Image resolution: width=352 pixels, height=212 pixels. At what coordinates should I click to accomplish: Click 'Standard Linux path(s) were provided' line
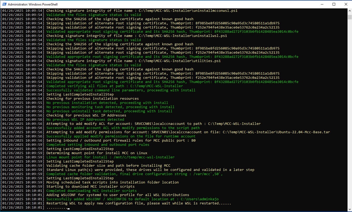tap(127, 170)
